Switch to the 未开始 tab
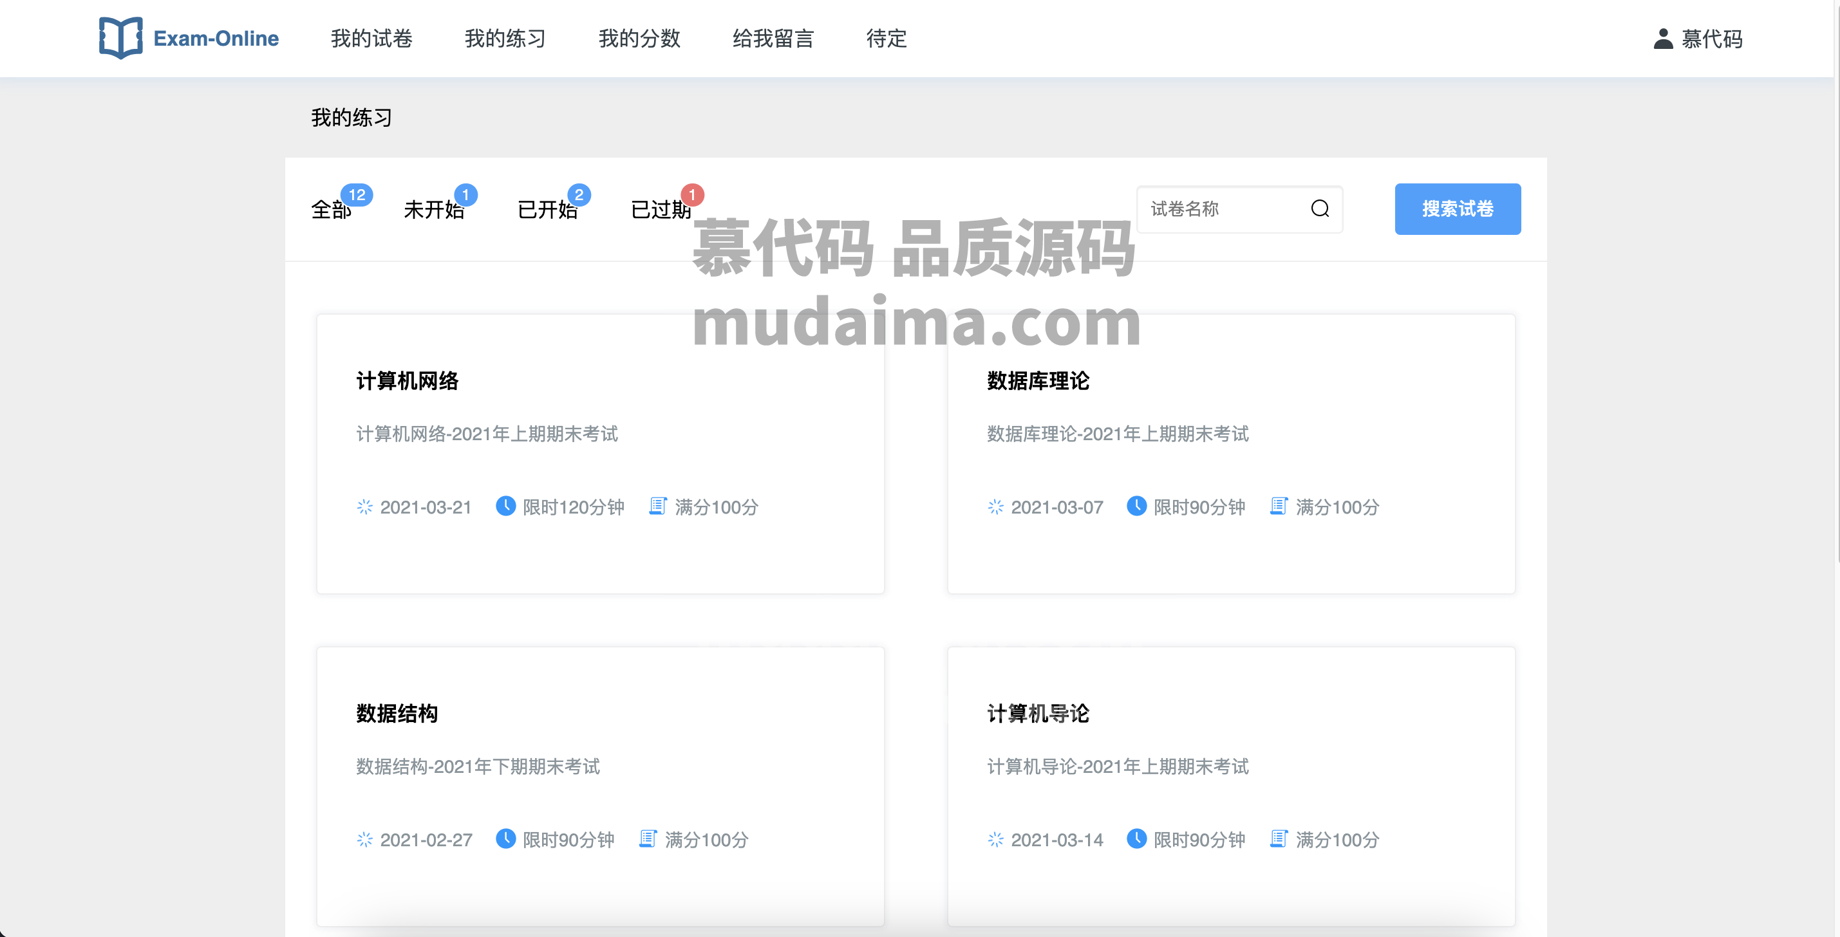 [433, 210]
